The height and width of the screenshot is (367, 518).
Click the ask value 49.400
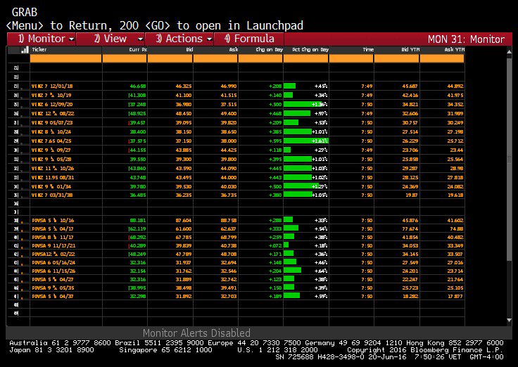(x=229, y=113)
